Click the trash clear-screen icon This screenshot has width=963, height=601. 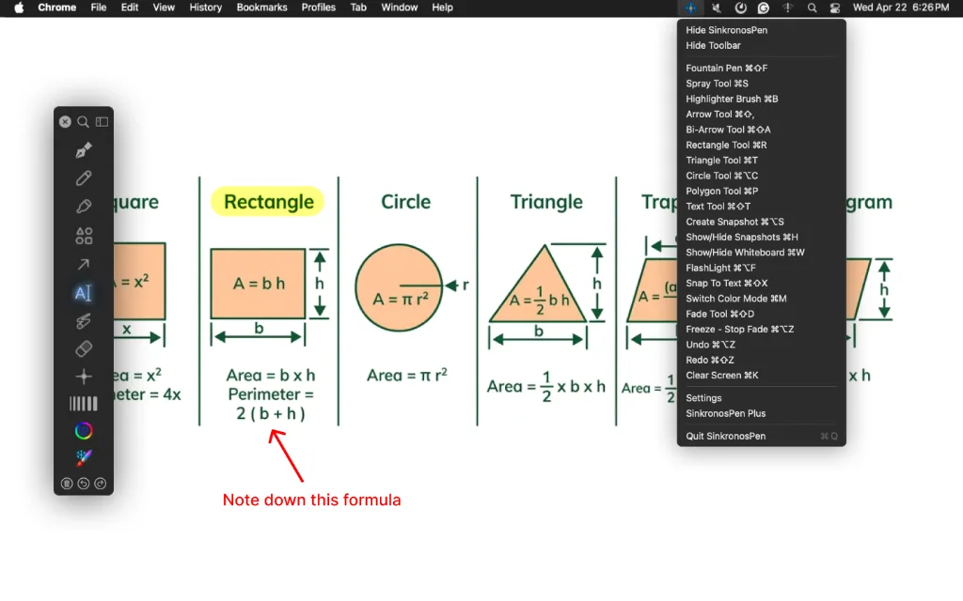tap(67, 484)
